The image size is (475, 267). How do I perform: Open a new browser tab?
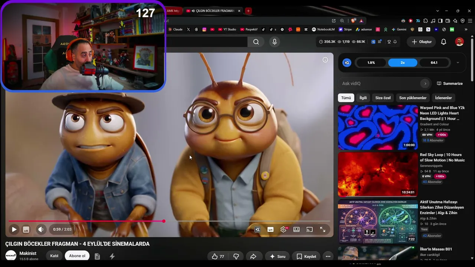248,11
